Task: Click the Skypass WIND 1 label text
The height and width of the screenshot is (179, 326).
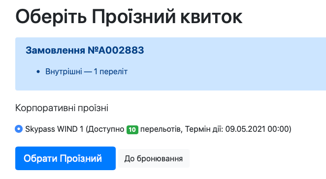Action: (x=54, y=129)
